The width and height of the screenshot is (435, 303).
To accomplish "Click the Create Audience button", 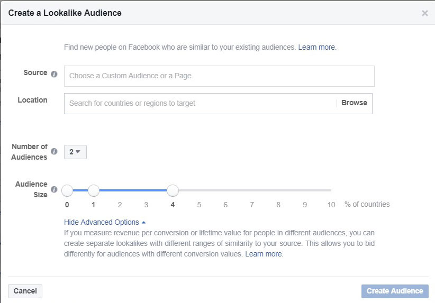I will pyautogui.click(x=395, y=291).
